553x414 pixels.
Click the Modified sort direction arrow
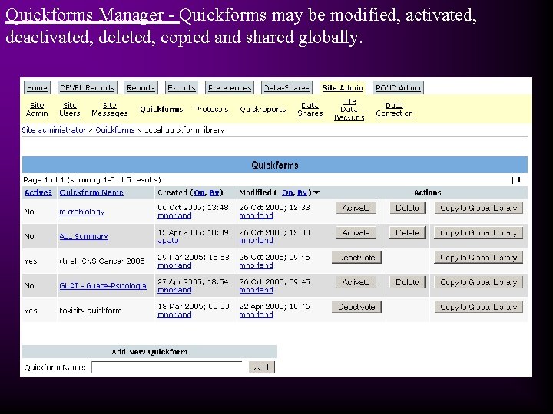pyautogui.click(x=316, y=192)
